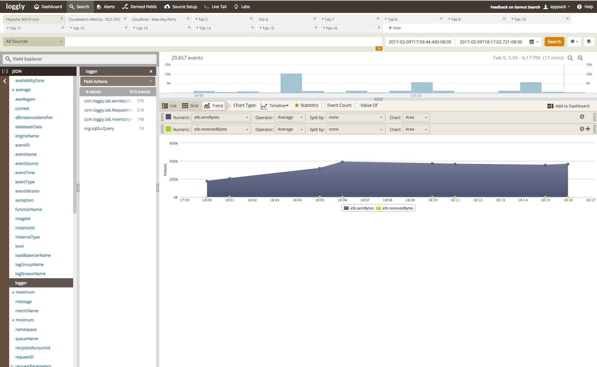The width and height of the screenshot is (597, 367).
Task: Open the All Sources dropdown
Action: [x=33, y=41]
